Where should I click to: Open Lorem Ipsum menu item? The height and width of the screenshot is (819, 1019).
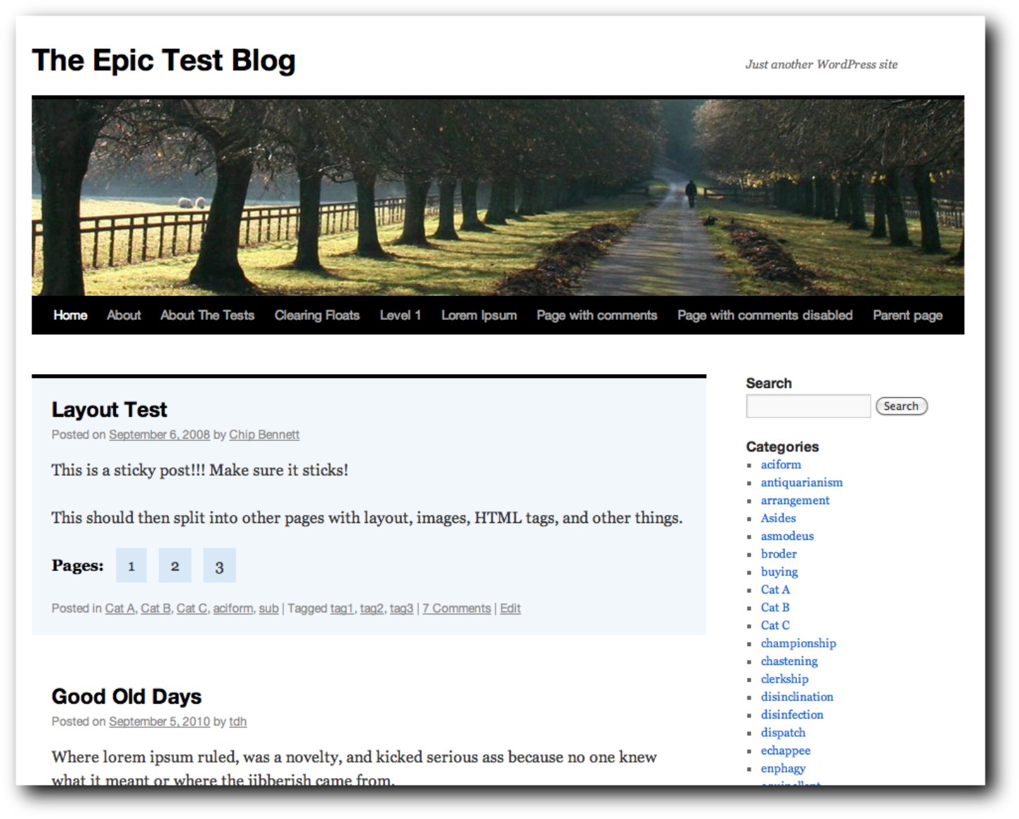click(479, 315)
